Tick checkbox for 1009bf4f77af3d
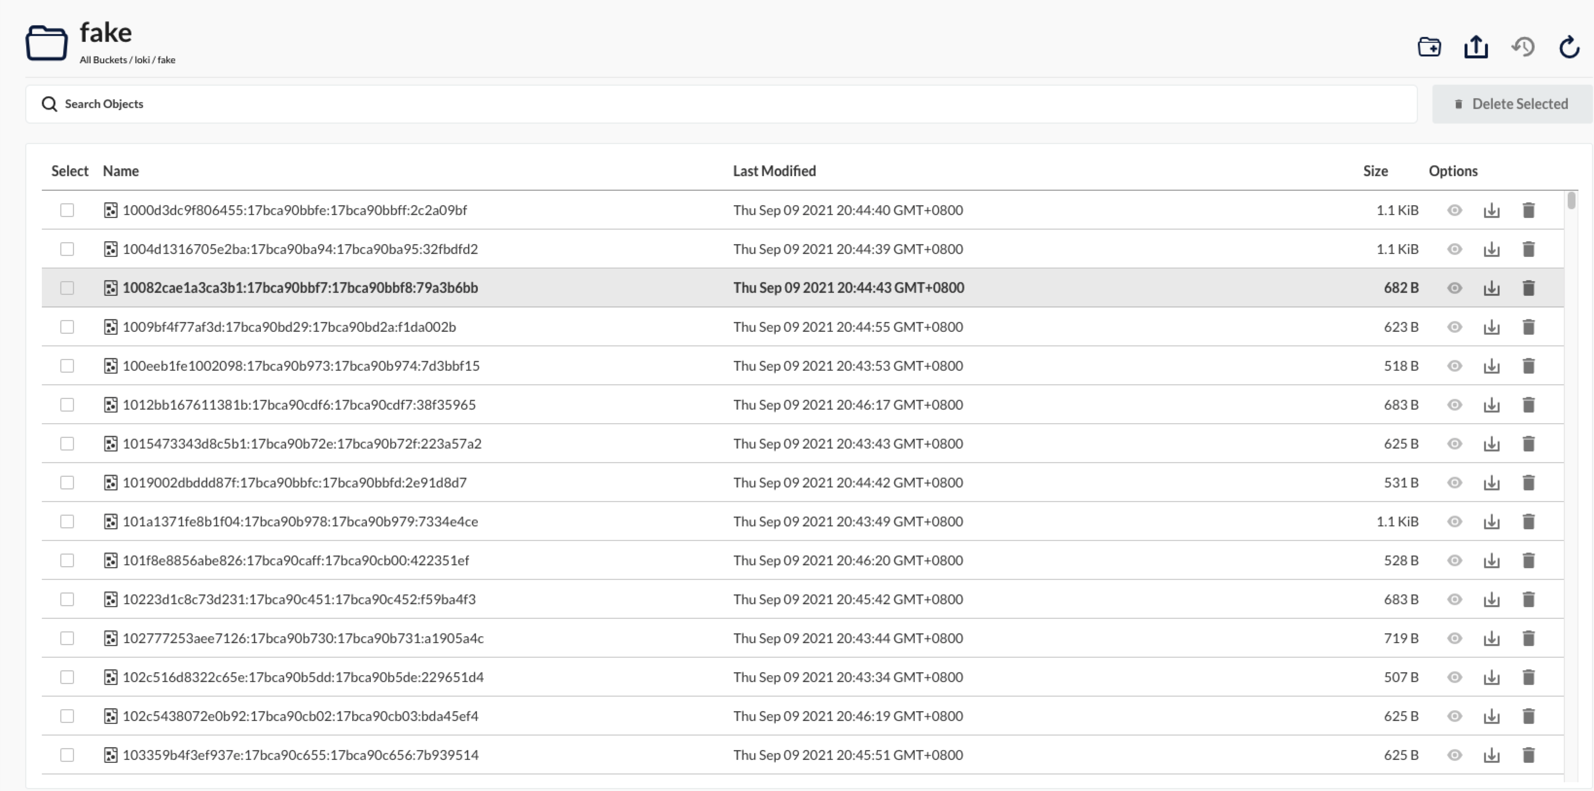Image resolution: width=1594 pixels, height=791 pixels. coord(67,327)
